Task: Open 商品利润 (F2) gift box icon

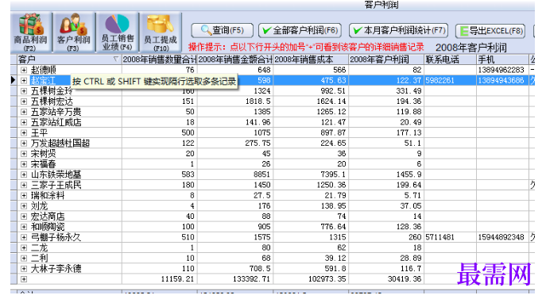Action: tap(31, 33)
